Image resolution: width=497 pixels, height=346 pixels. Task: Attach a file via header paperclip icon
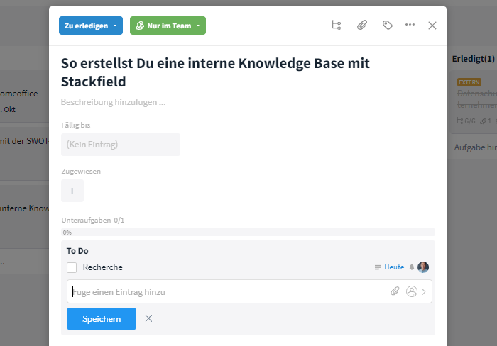(362, 25)
